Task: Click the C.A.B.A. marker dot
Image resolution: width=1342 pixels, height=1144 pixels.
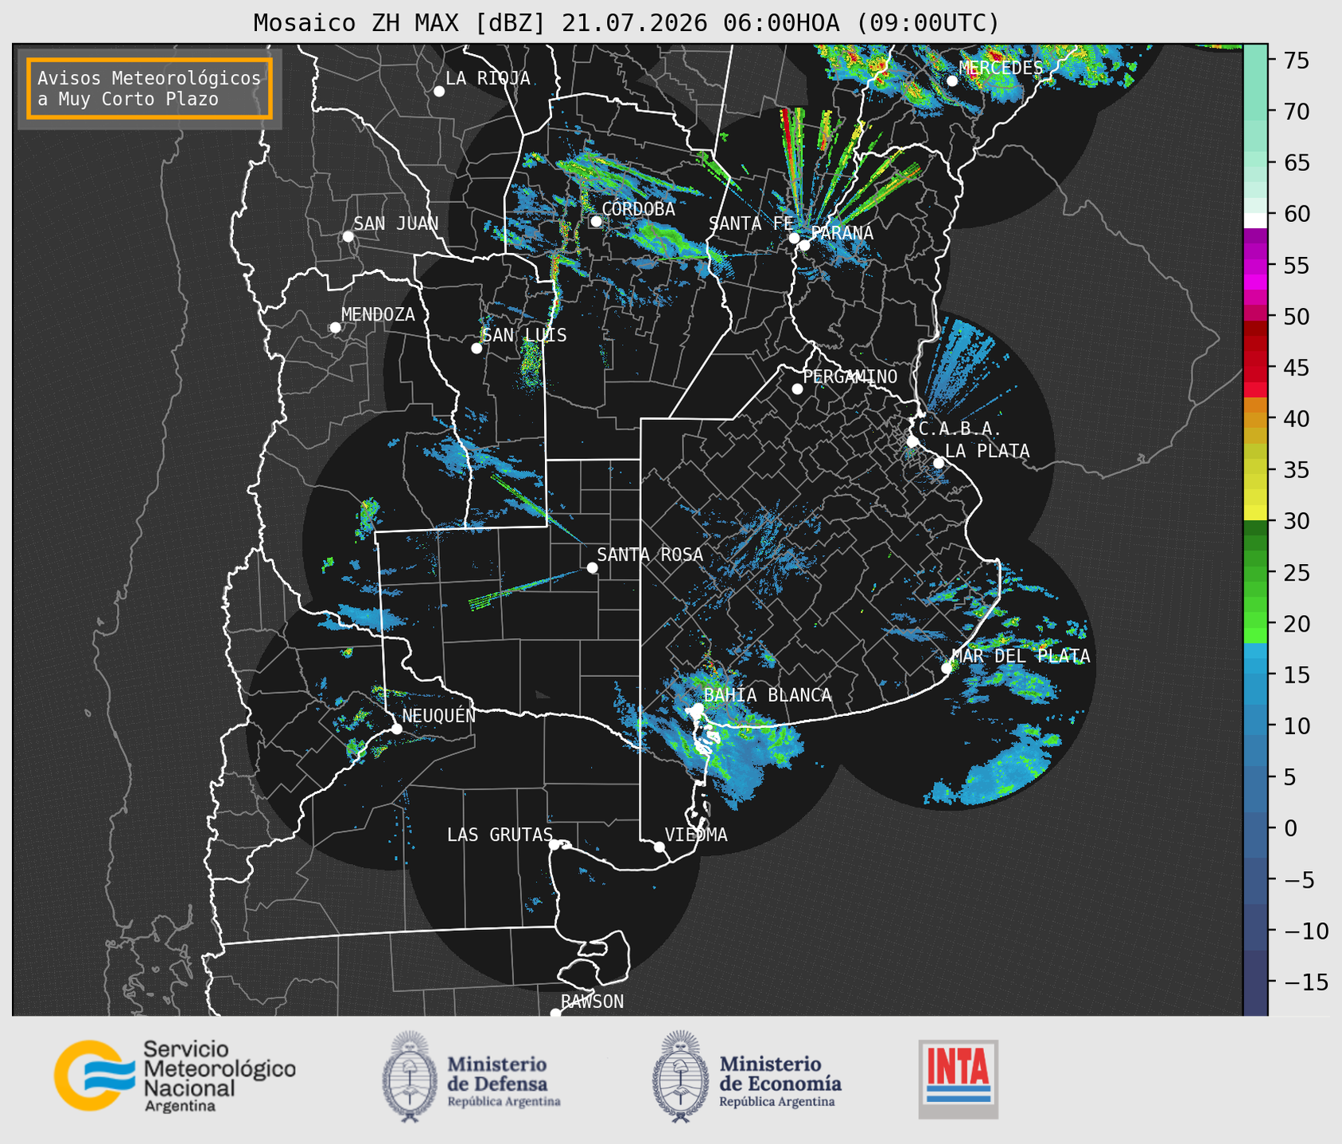Action: [912, 442]
